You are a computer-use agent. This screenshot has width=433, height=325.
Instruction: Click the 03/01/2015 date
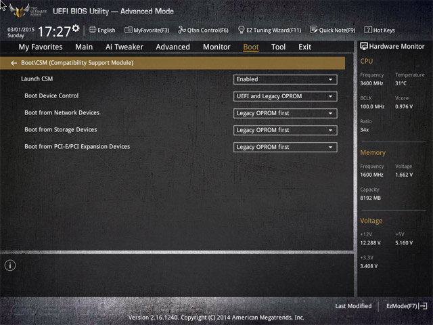coord(21,29)
